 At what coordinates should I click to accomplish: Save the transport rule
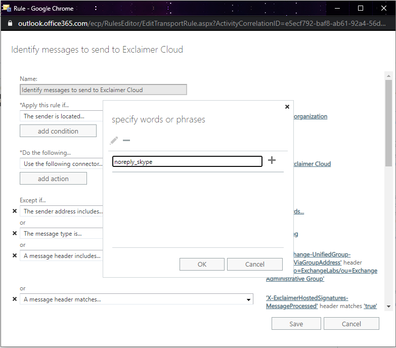[296, 324]
